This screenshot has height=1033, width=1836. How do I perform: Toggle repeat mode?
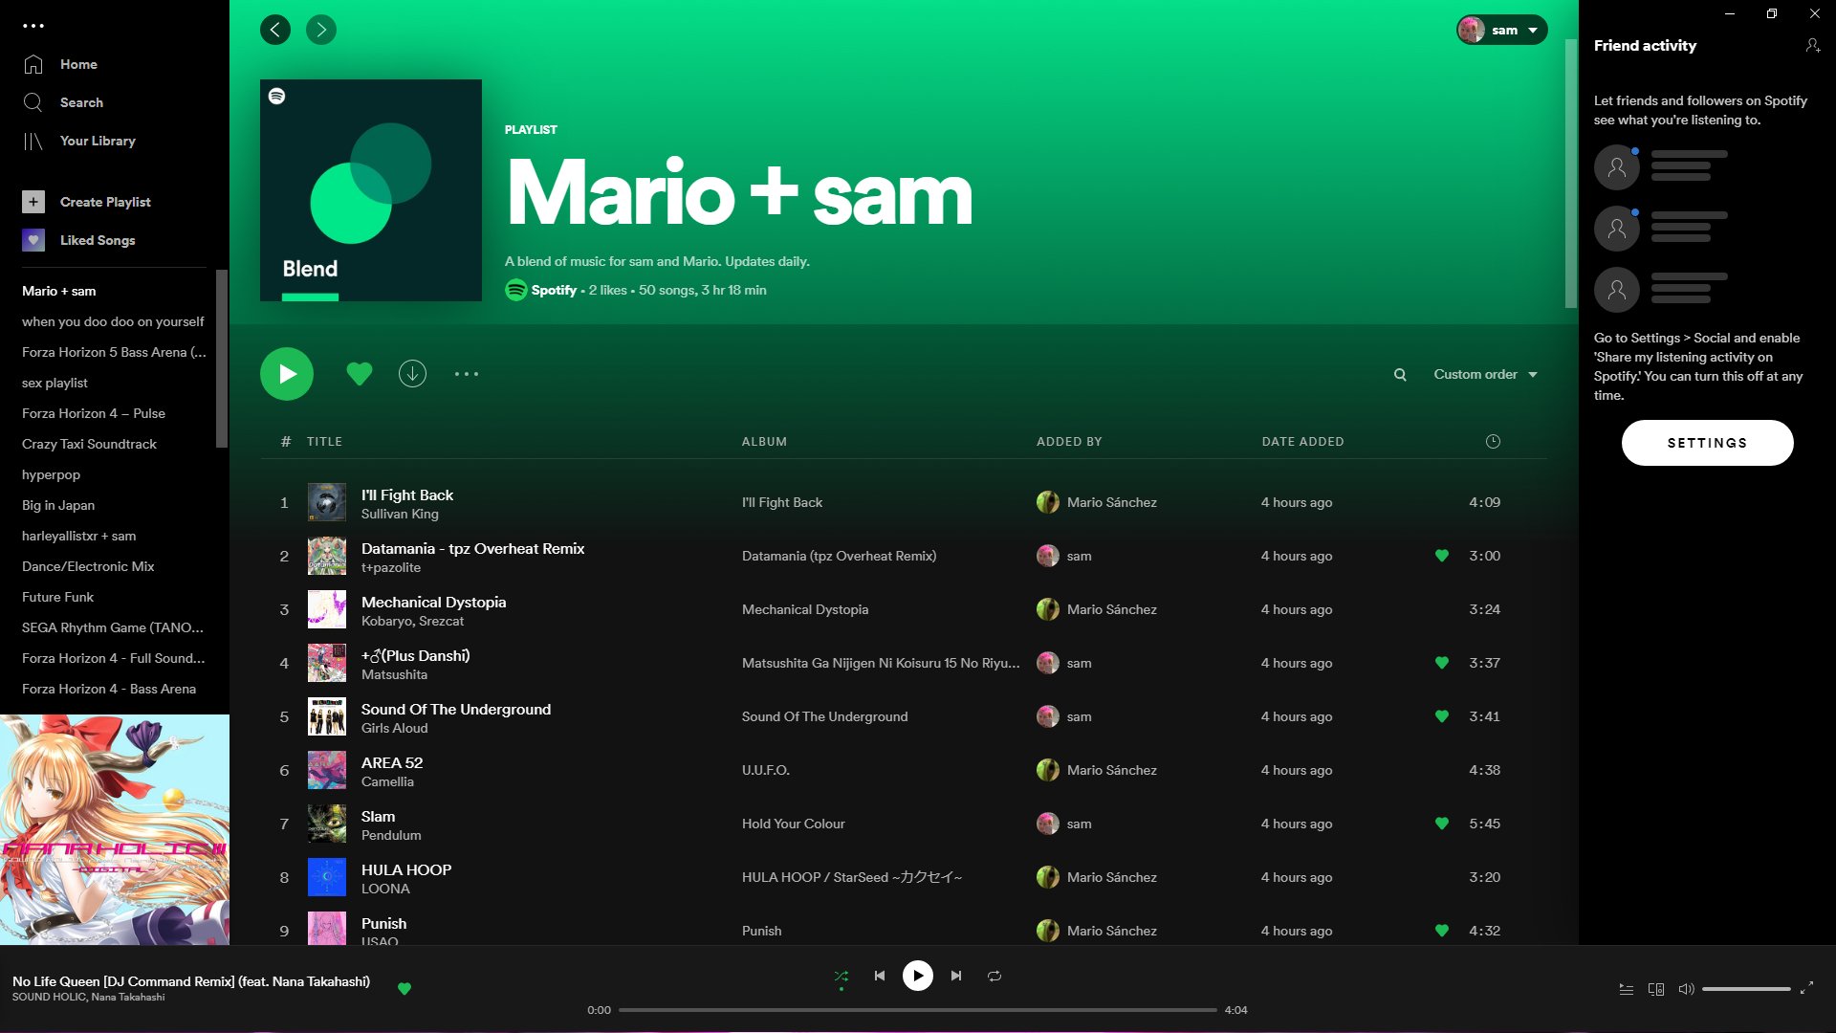994,976
